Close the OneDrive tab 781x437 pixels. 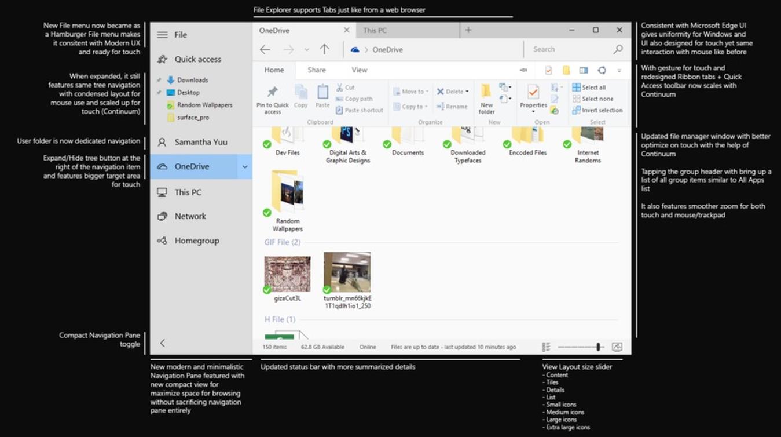tap(347, 30)
